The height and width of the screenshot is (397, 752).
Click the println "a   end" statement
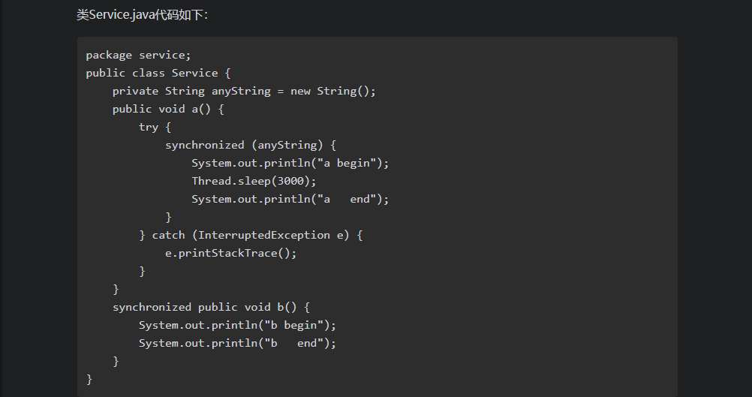290,199
